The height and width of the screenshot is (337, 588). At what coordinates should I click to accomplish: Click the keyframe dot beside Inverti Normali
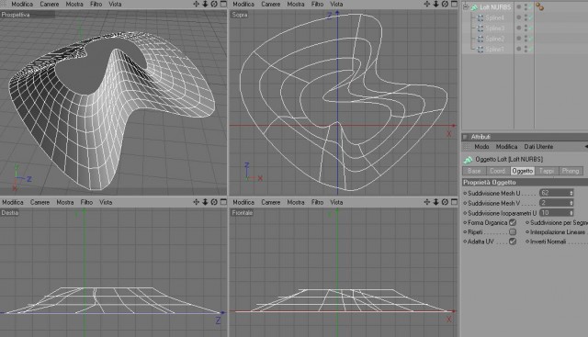(x=527, y=242)
